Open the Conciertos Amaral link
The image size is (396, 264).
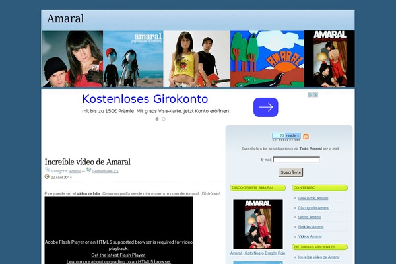pos(313,198)
